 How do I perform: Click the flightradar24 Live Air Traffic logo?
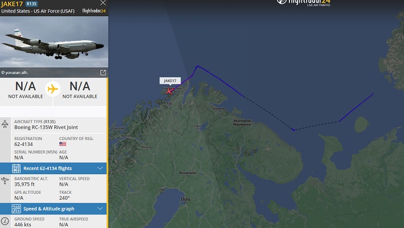click(x=304, y=3)
